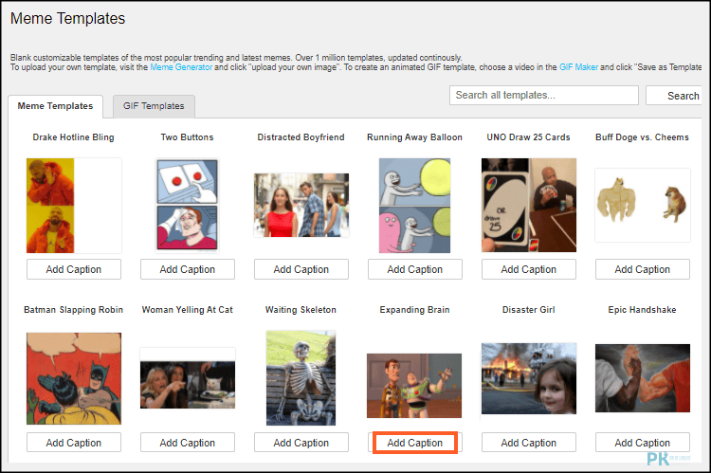Screen dimensions: 711x473
Task: Click the Disaster Girl title text
Action: coord(529,310)
